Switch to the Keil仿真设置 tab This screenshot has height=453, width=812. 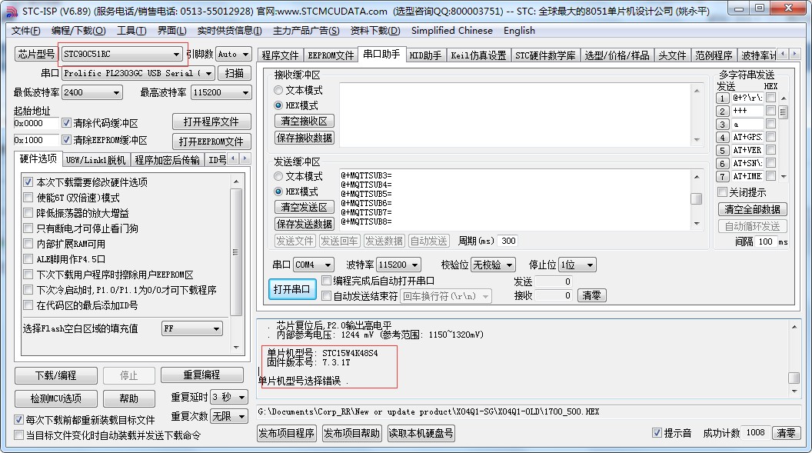coord(478,55)
